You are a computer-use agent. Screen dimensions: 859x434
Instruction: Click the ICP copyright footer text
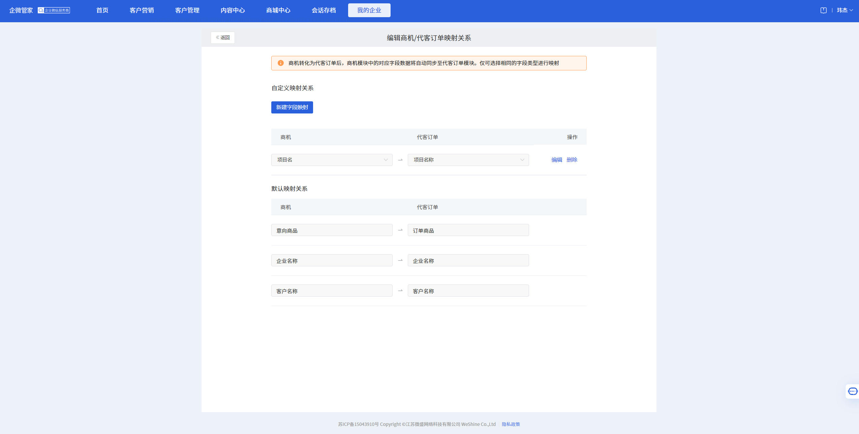(417, 424)
